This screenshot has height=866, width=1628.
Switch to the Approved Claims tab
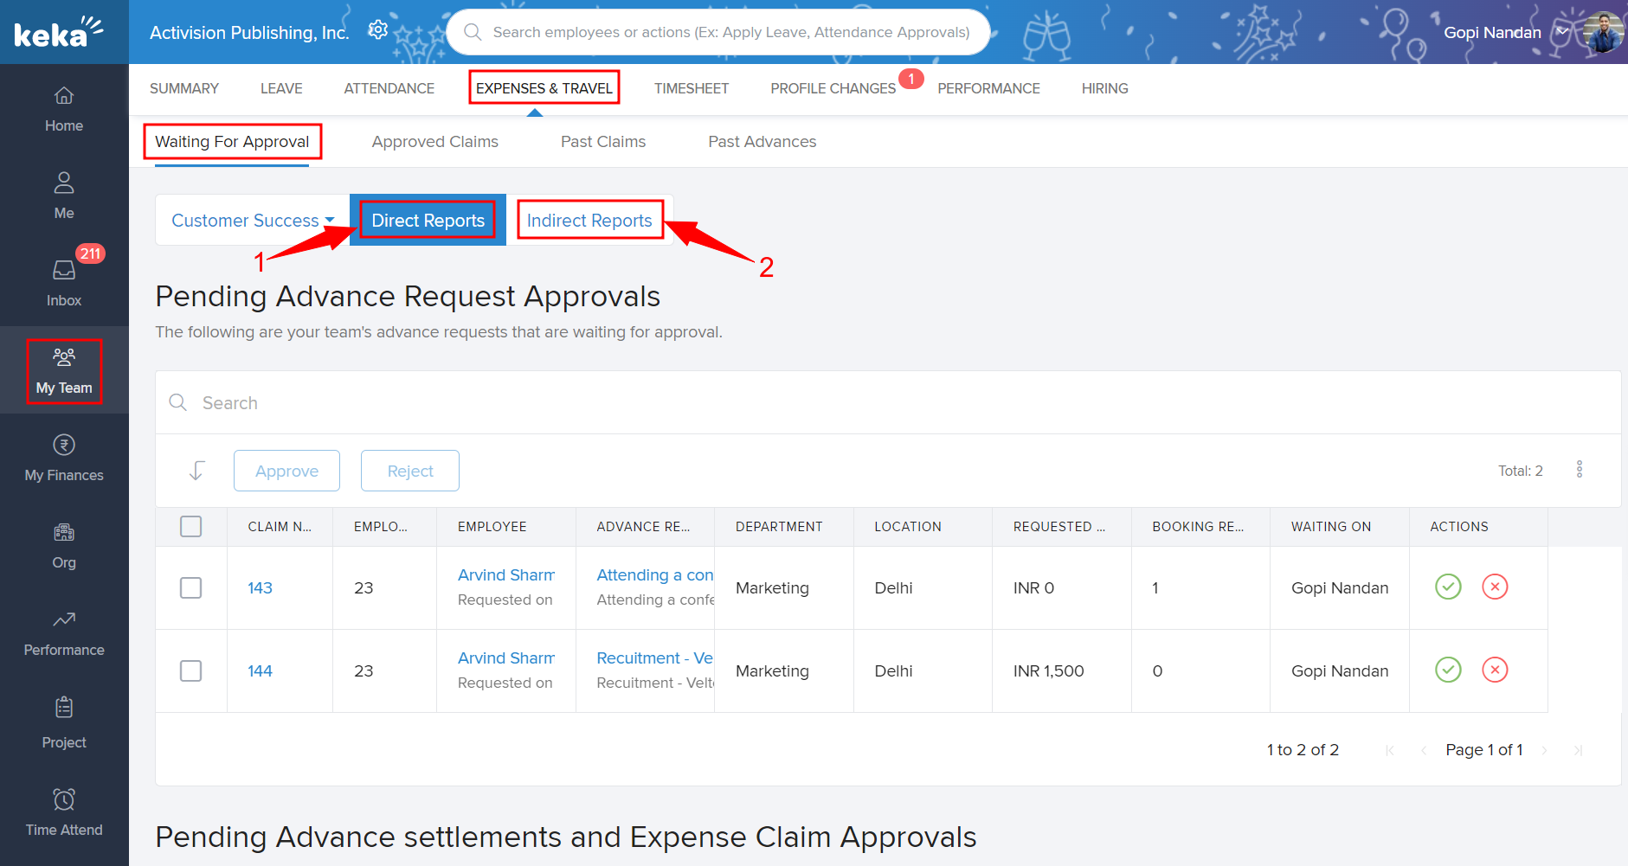(434, 142)
